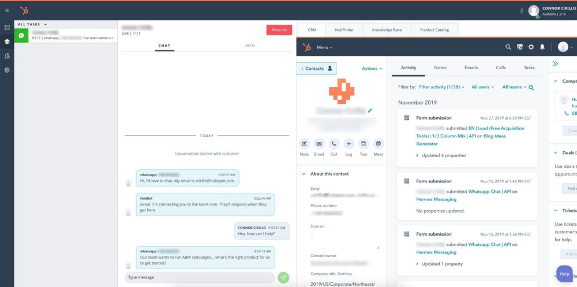Viewport: 577px width, 287px height.
Task: Click the contact's HubSpot avatar image
Action: [342, 91]
